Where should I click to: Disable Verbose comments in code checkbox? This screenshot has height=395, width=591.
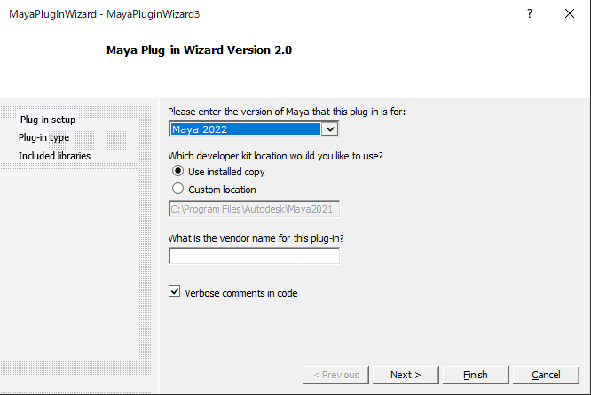[x=176, y=293]
